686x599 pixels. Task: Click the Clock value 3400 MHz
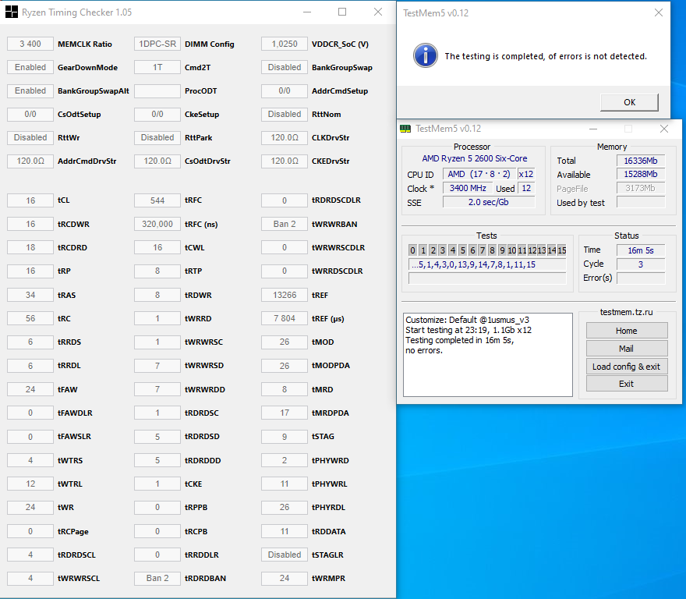click(468, 188)
